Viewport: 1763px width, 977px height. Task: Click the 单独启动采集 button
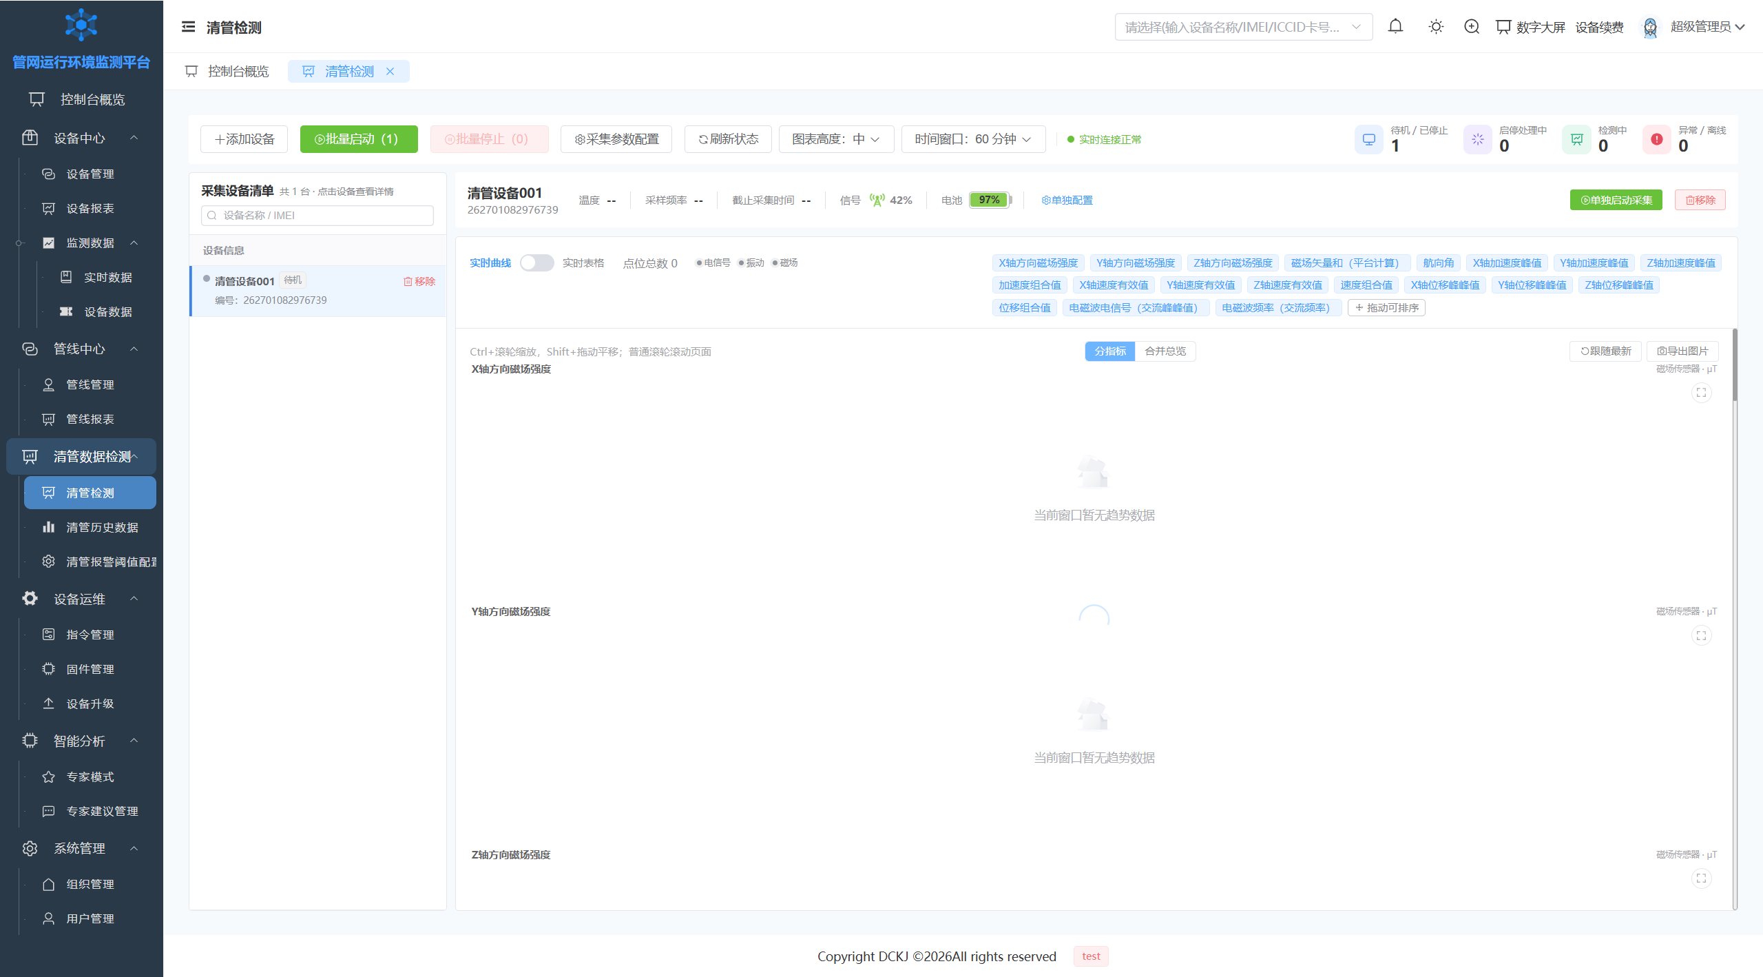coord(1616,200)
